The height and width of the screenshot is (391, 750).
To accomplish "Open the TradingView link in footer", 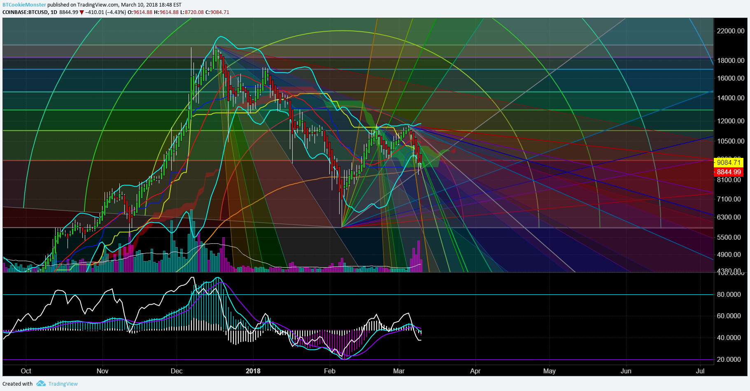I will pyautogui.click(x=63, y=384).
